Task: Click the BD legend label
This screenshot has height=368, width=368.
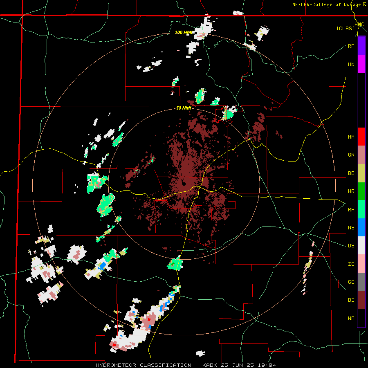Action: (351, 173)
